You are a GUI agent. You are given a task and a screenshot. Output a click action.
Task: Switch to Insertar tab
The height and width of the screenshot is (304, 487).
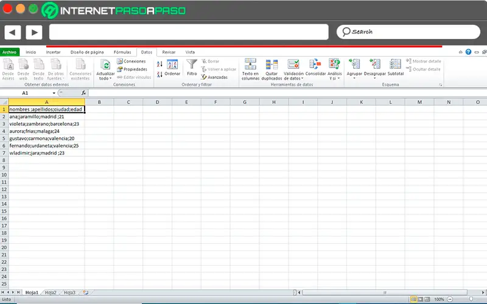53,52
